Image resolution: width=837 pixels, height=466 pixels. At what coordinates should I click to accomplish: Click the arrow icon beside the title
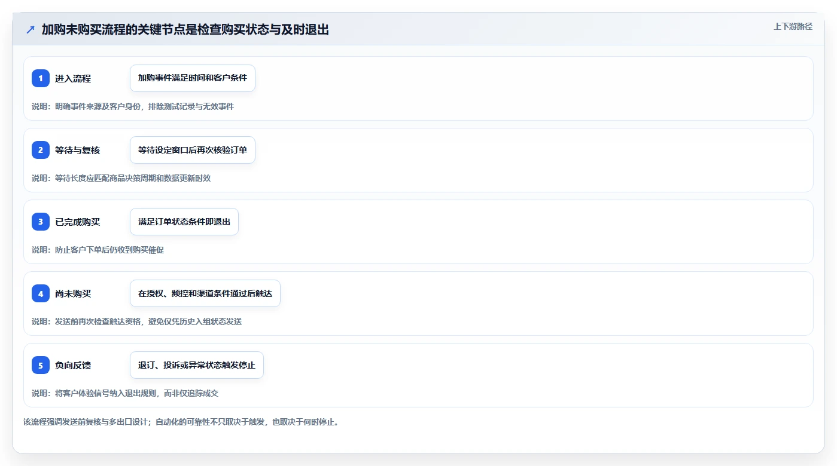pyautogui.click(x=31, y=30)
